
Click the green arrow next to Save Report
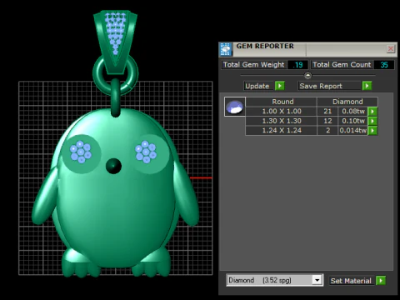click(367, 86)
